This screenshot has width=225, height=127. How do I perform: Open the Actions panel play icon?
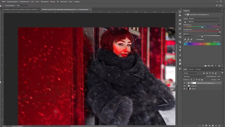click(180, 16)
